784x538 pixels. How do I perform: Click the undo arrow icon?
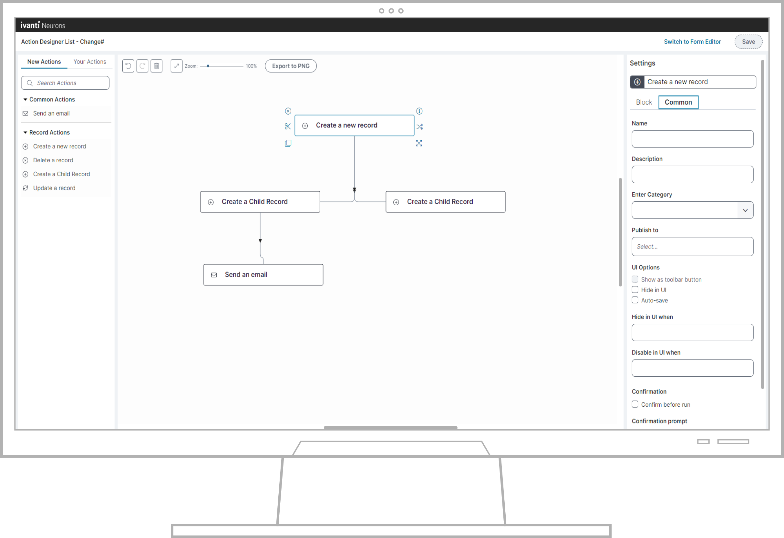[x=128, y=66]
